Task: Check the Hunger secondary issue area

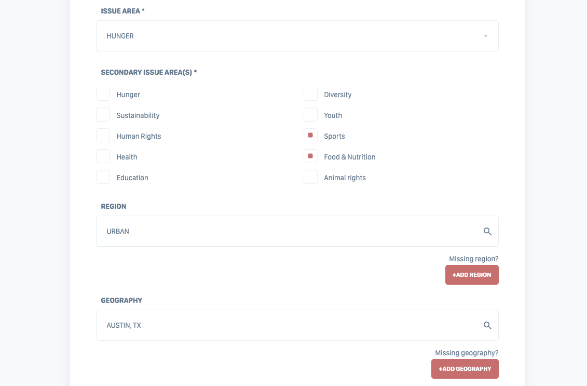Action: 103,94
